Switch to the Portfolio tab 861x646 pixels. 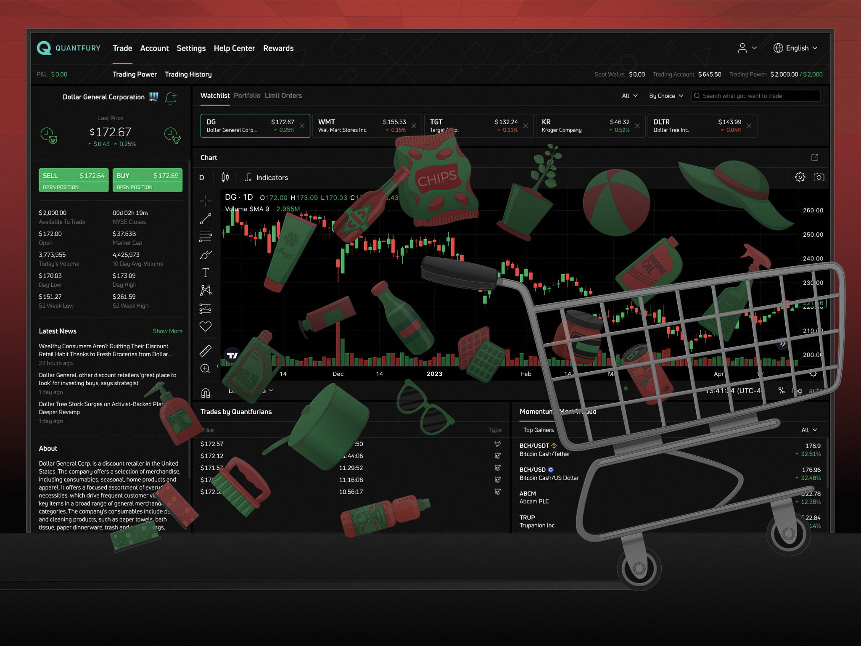(247, 95)
